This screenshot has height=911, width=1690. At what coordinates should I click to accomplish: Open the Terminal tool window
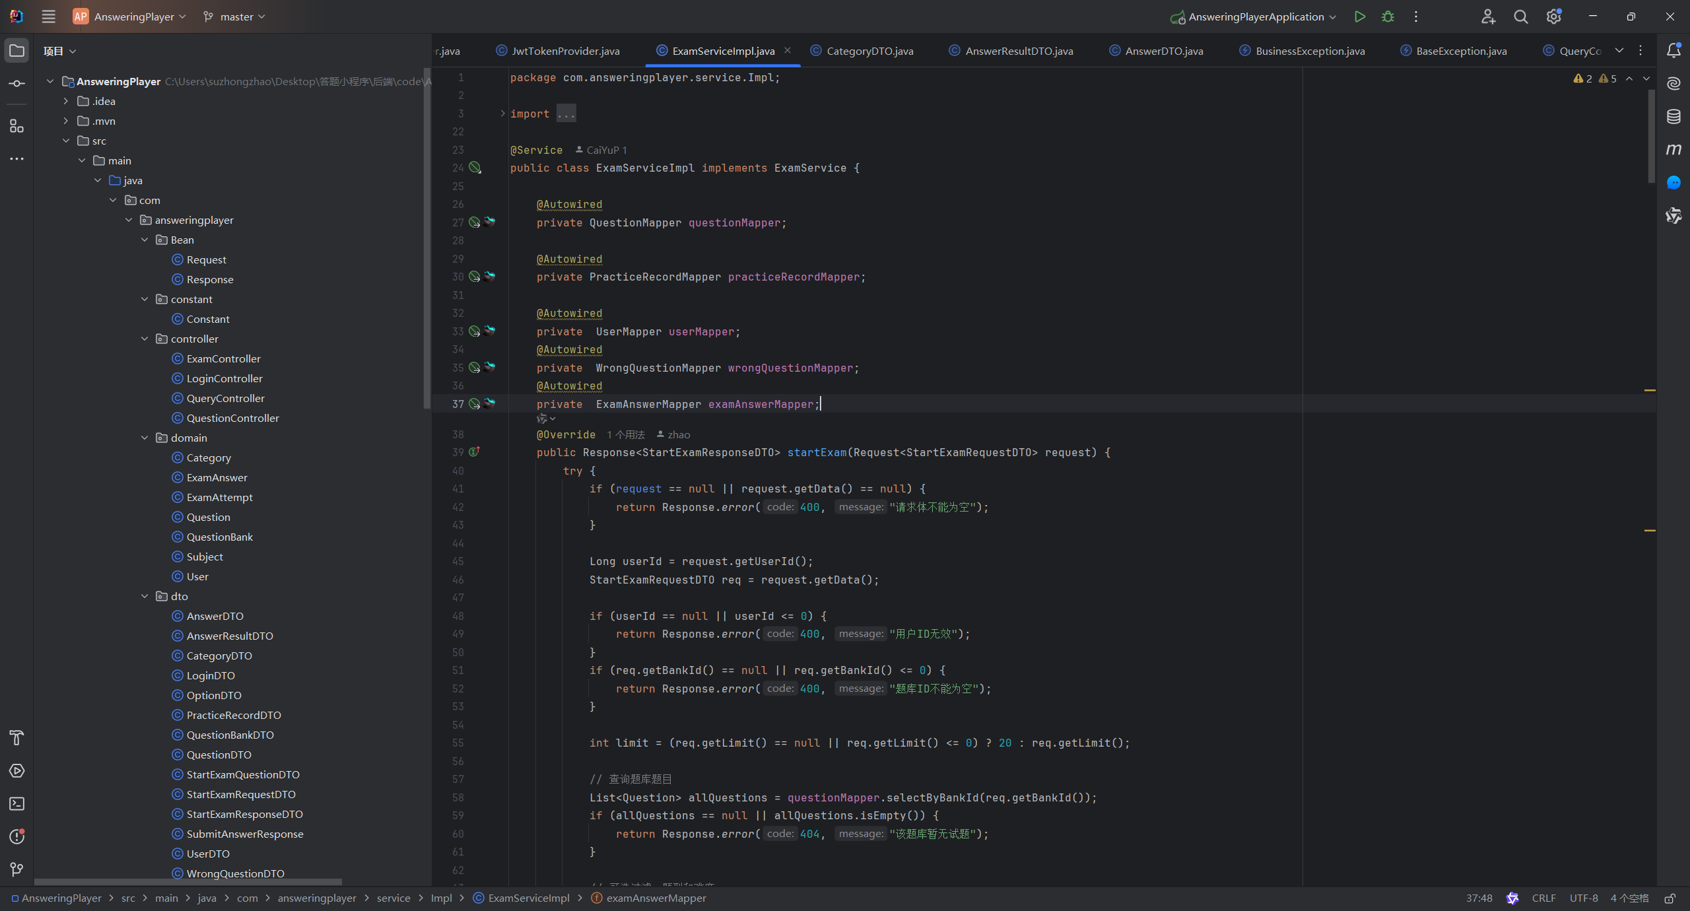(17, 803)
